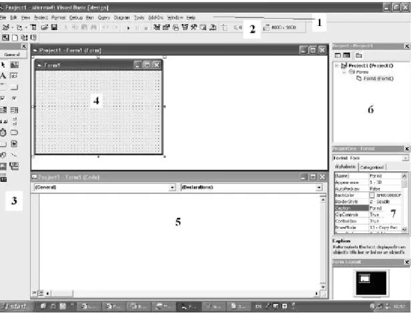Select the Timer control in the toolbox
Image resolution: width=412 pixels, height=315 pixels.
(x=3, y=132)
